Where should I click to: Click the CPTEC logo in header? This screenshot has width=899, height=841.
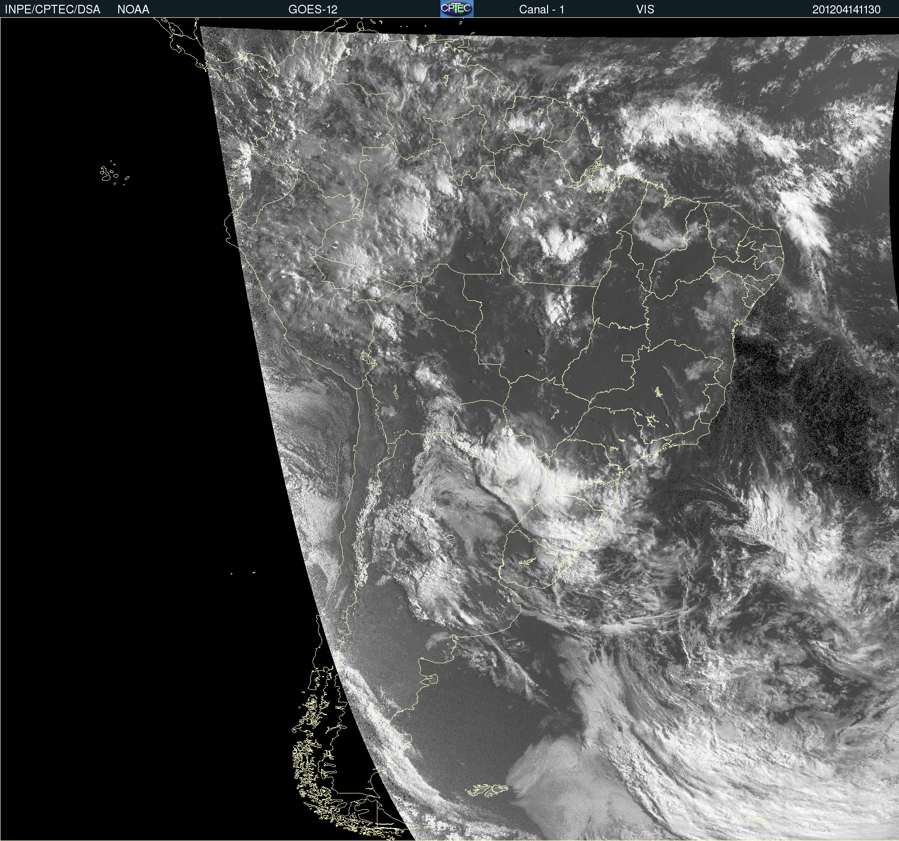click(457, 9)
